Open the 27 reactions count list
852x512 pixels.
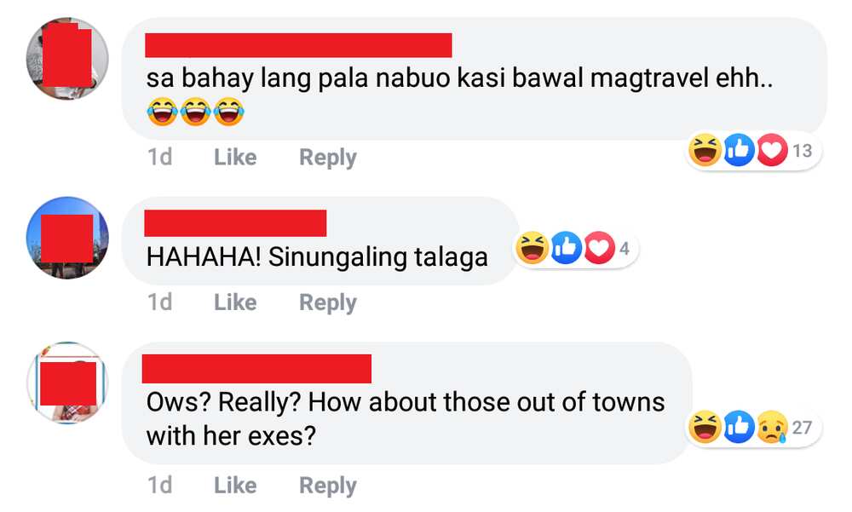[802, 428]
